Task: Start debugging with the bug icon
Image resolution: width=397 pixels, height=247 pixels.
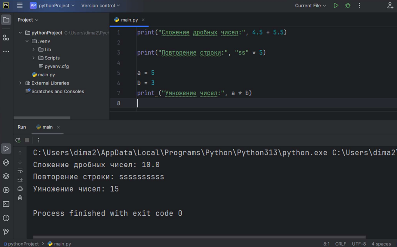Action: (348, 6)
